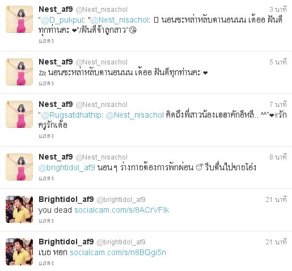The height and width of the screenshot is (271, 292).
Task: Open the @D_pukpui mention link
Action: pos(62,20)
